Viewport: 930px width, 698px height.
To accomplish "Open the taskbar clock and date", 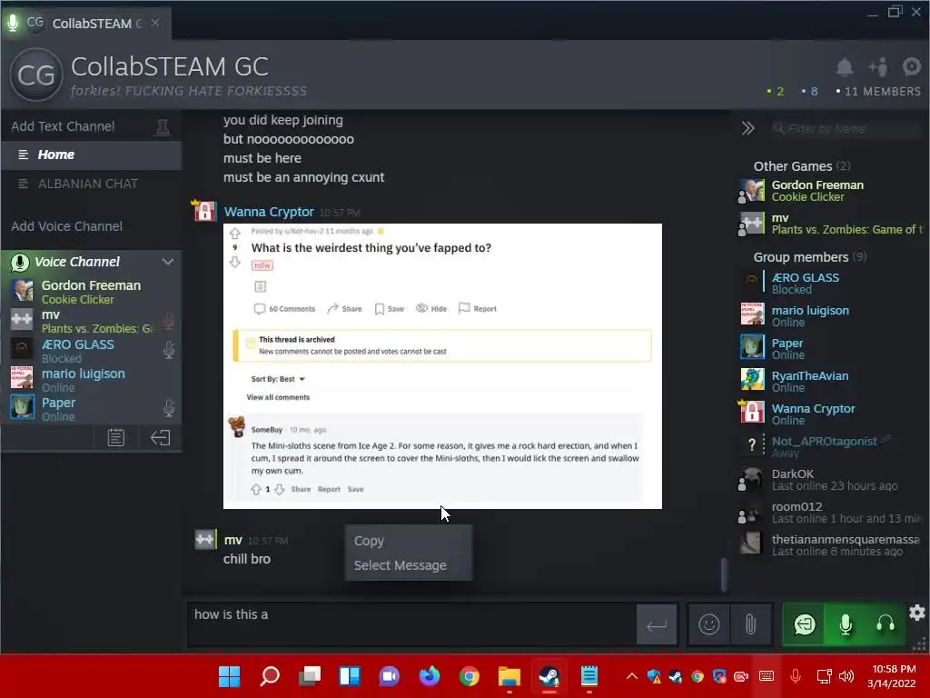I will (x=894, y=676).
